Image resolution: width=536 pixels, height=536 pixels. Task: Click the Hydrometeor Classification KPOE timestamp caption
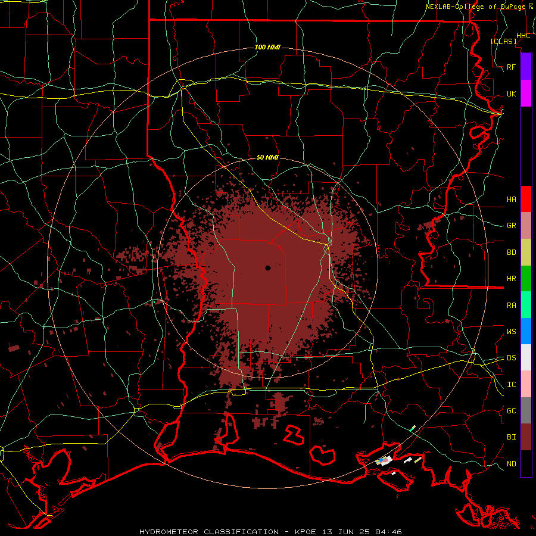click(270, 532)
